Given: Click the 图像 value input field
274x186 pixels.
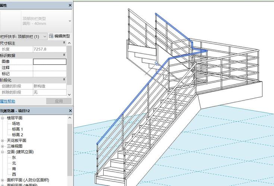Looking at the screenshot, I should [x=50, y=62].
